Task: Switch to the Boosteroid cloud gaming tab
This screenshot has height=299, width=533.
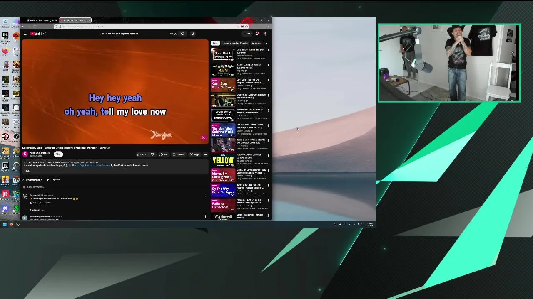Action: (x=41, y=20)
